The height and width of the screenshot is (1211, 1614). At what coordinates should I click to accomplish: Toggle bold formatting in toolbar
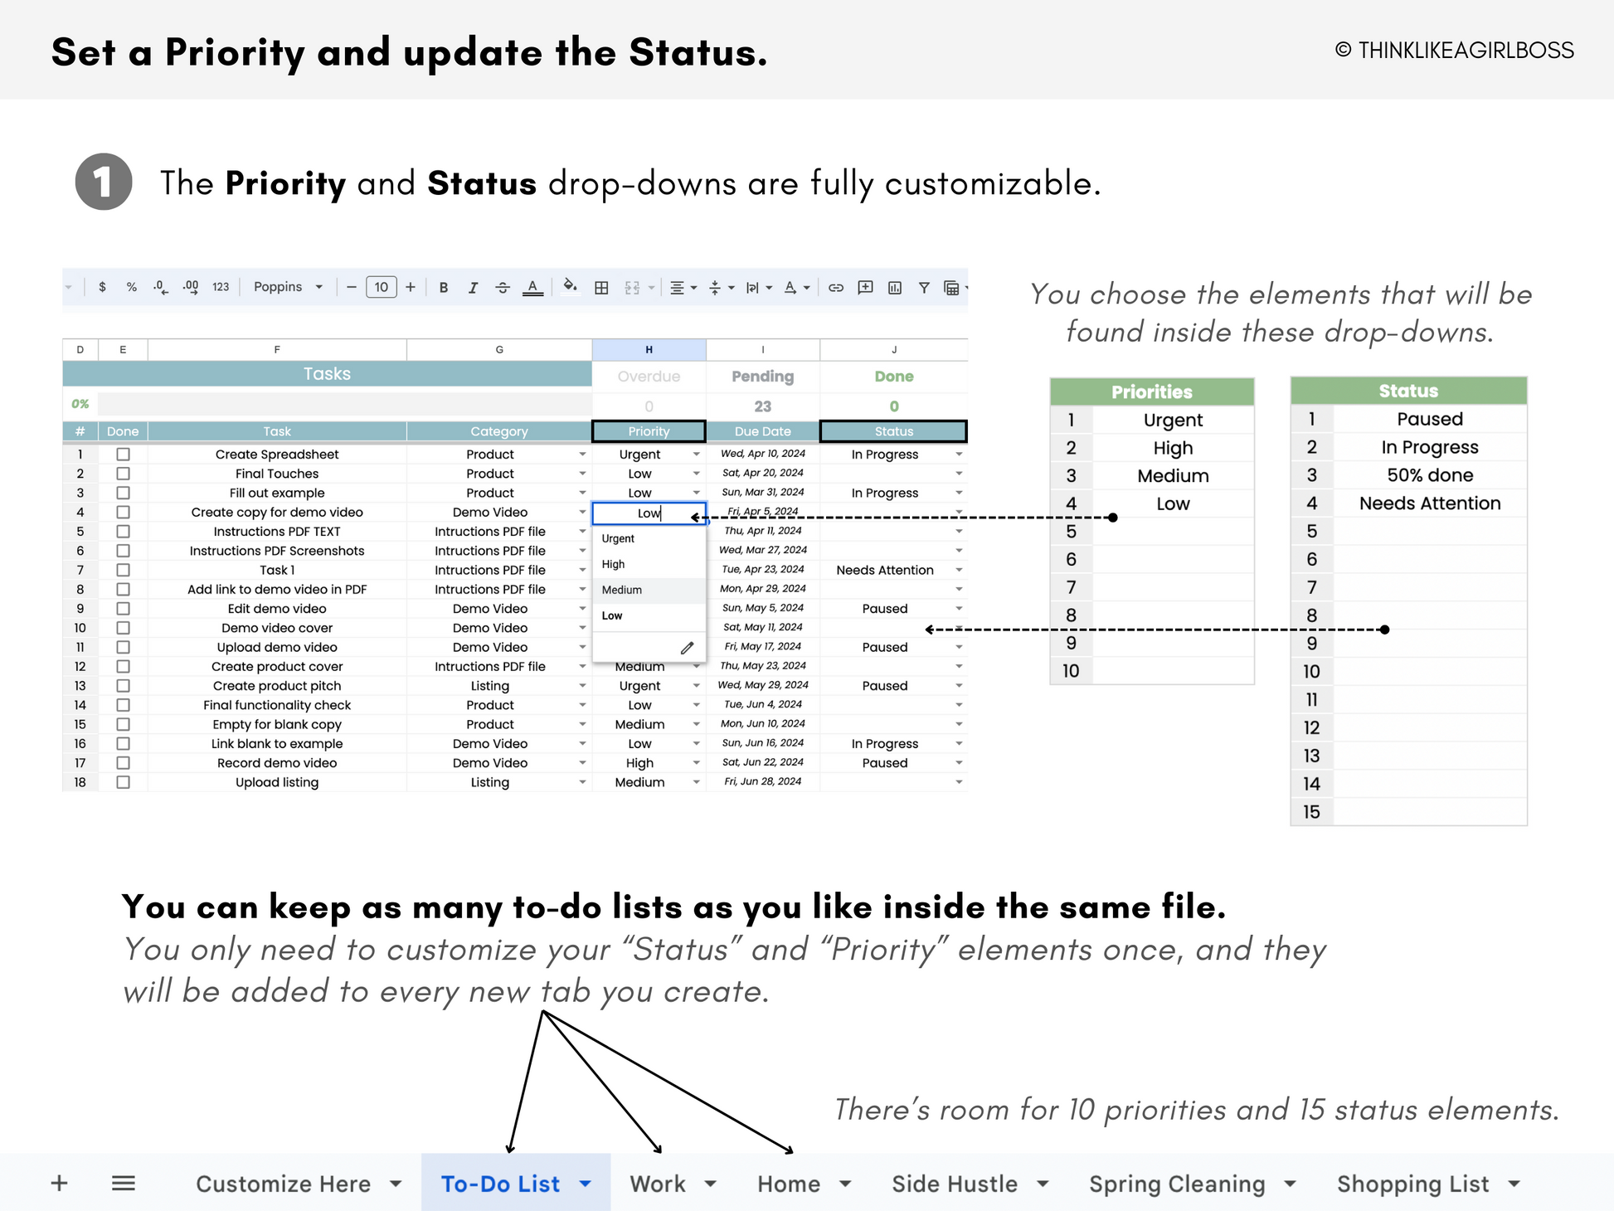point(444,288)
